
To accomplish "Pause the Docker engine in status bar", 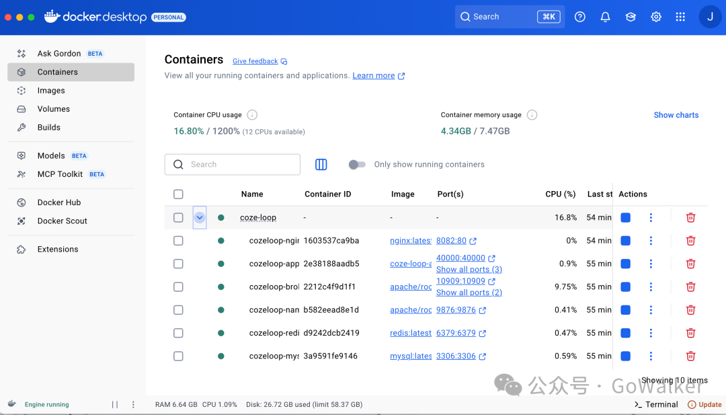I will 115,404.
